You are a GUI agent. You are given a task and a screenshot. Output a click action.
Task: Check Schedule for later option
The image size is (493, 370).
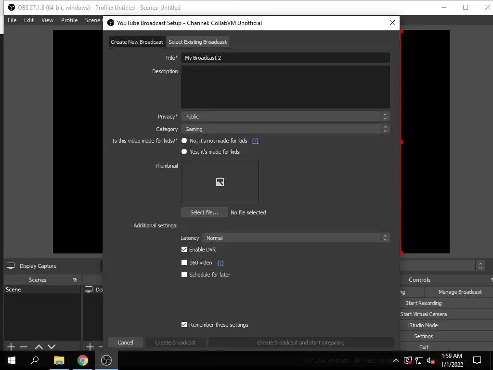pos(184,274)
